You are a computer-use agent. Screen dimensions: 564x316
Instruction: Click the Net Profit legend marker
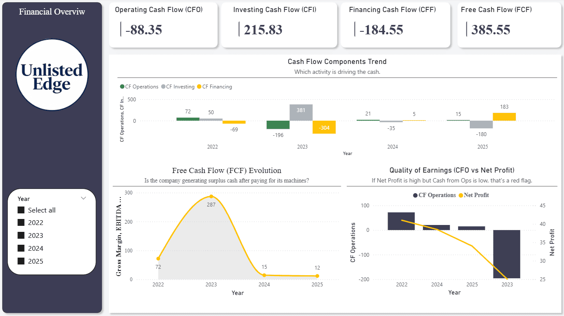point(461,195)
